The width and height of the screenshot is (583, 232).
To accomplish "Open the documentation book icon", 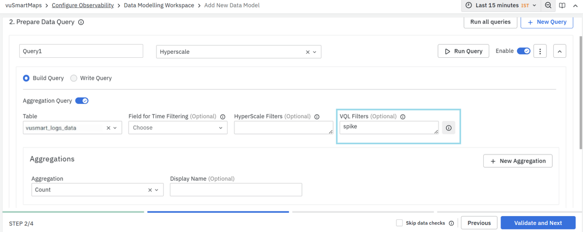I will coord(562,6).
